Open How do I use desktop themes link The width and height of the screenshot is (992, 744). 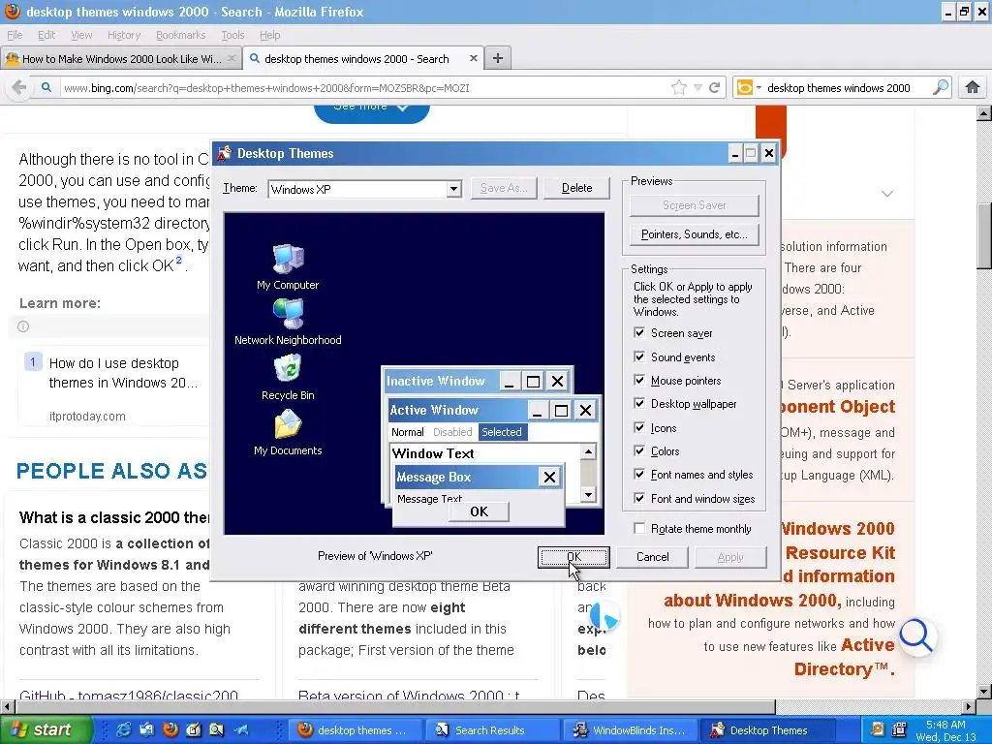123,373
